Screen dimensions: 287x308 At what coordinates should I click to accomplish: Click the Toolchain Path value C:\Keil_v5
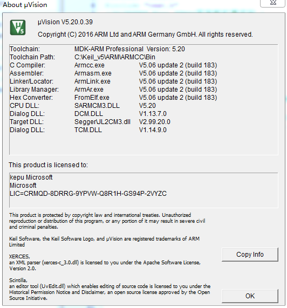pos(115,57)
